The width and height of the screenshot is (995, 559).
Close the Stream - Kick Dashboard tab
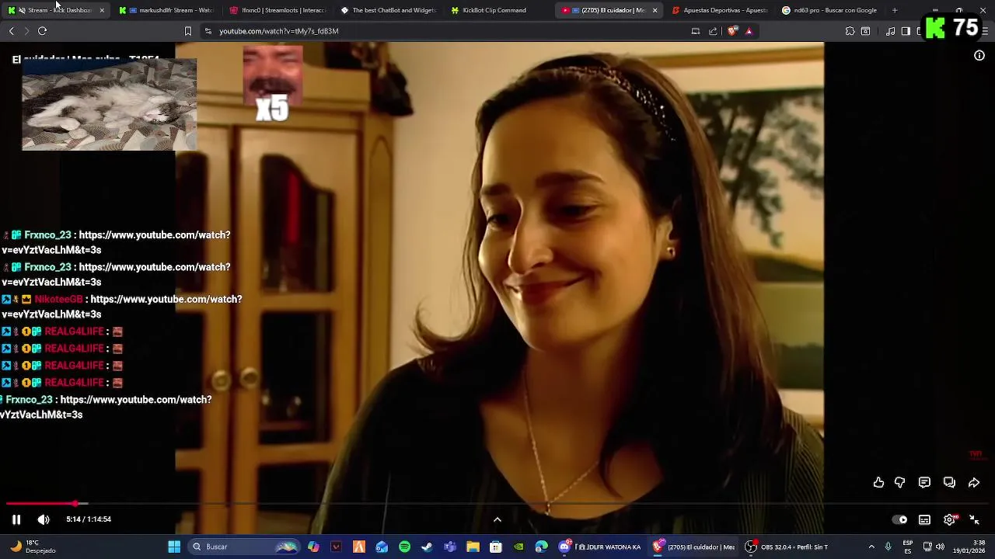pyautogui.click(x=102, y=10)
